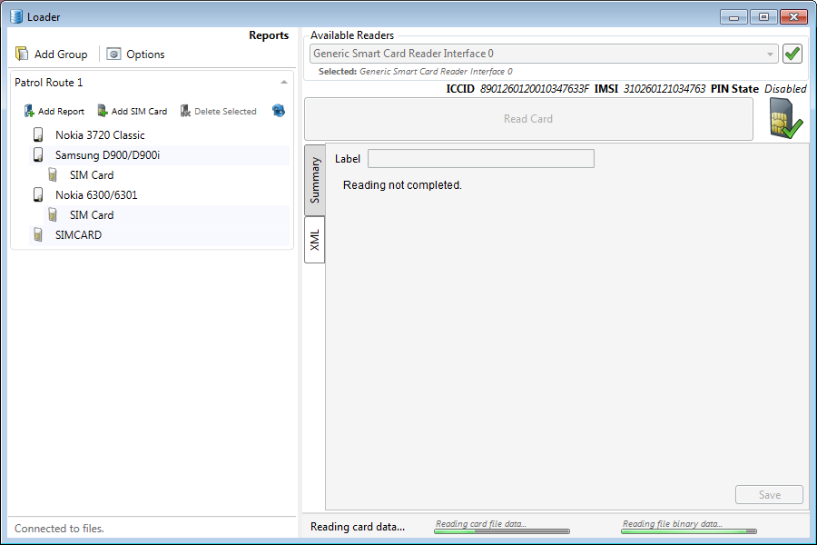The width and height of the screenshot is (817, 545).
Task: Click into the Label text field
Action: pyautogui.click(x=481, y=159)
